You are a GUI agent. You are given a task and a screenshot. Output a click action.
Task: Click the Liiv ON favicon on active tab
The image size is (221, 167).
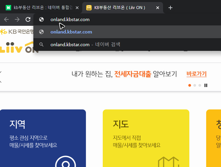coord(89,8)
